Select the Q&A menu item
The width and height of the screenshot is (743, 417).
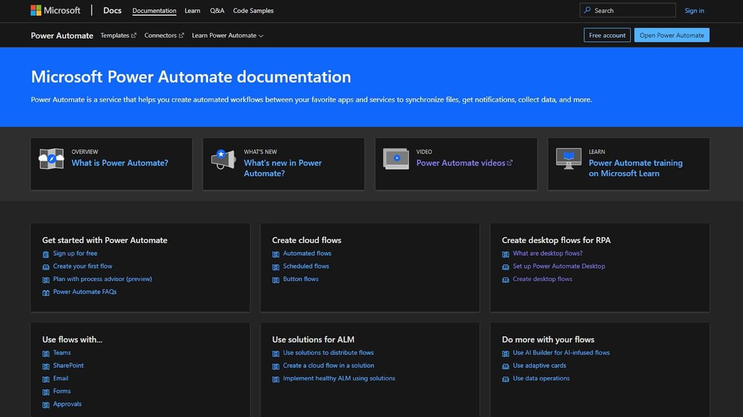(217, 11)
